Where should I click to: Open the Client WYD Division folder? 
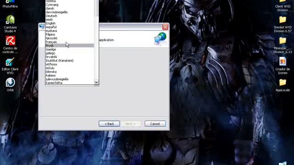pyautogui.click(x=283, y=6)
